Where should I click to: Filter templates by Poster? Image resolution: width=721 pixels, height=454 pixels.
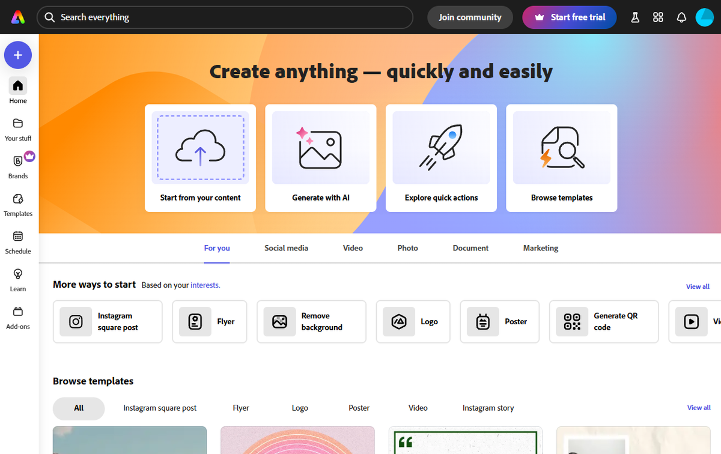pyautogui.click(x=359, y=408)
